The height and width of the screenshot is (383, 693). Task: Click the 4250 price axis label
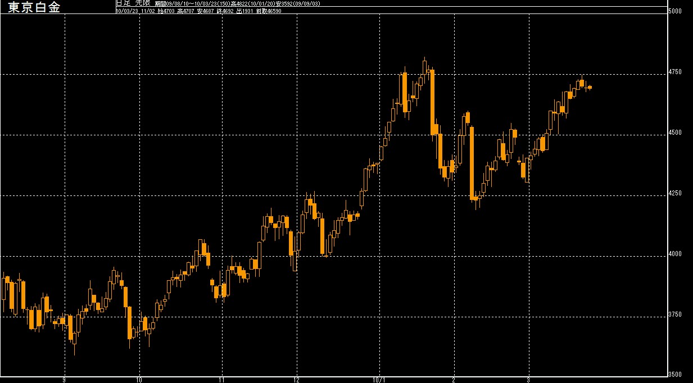tap(676, 194)
